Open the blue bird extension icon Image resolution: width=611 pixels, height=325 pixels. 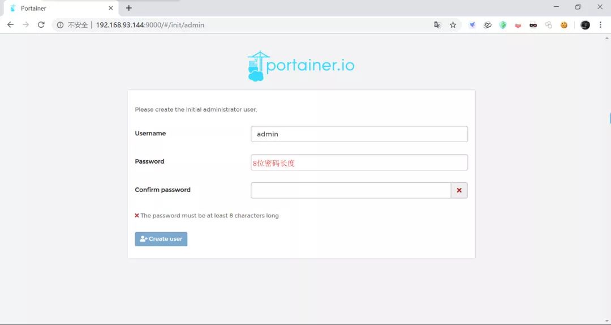pyautogui.click(x=472, y=25)
